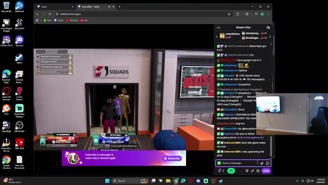
Task: Open the green rewards box button
Action: (231, 171)
